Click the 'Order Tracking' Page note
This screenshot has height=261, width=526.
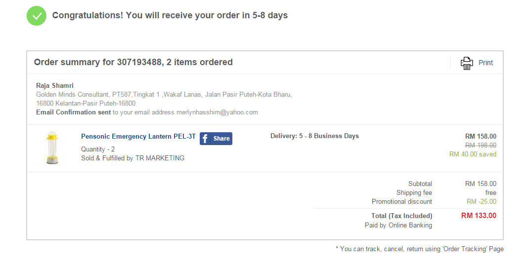pos(419,249)
